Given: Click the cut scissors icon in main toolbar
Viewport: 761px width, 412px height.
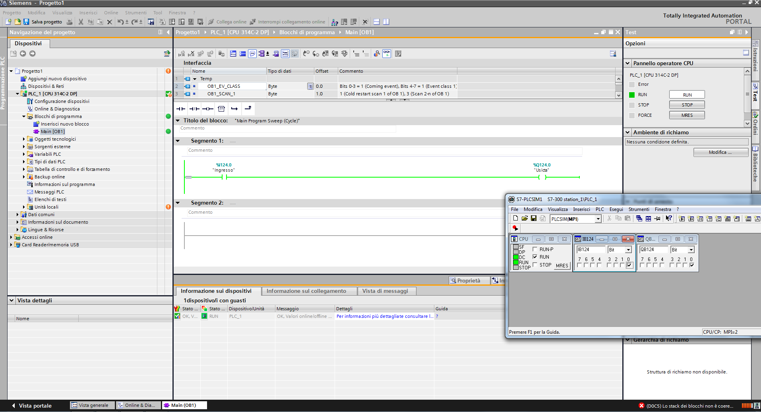Looking at the screenshot, I should [x=81, y=22].
